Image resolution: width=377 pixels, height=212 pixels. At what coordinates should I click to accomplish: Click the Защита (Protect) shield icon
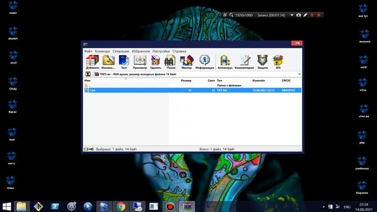pos(263,62)
